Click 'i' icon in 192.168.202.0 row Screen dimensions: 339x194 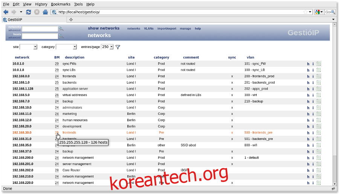[313, 170]
